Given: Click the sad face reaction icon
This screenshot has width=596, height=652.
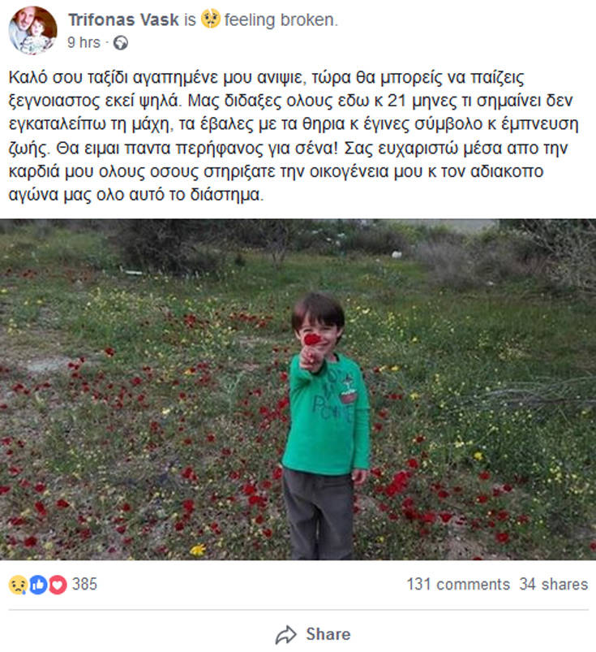Looking at the screenshot, I should tap(18, 584).
